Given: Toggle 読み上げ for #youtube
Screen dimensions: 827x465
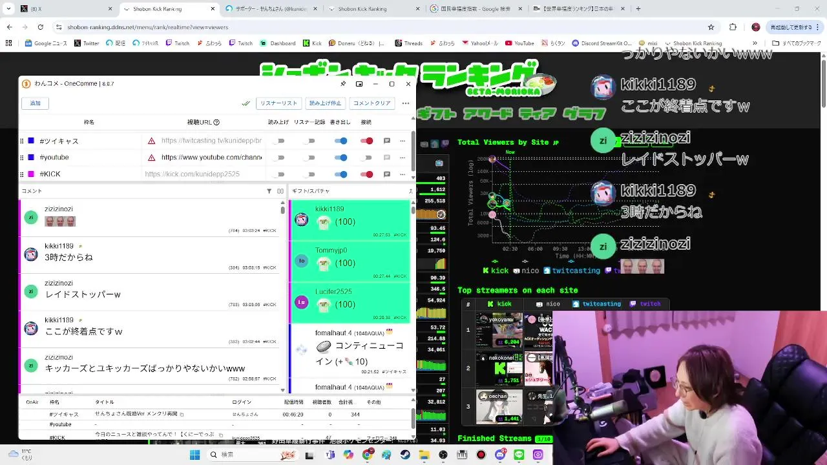Looking at the screenshot, I should tap(278, 158).
